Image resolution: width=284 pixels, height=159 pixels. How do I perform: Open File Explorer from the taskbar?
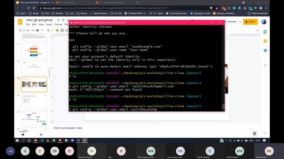pos(35,140)
